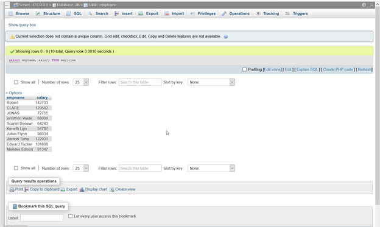
Task: Click the Create PHP code link
Action: tap(338, 69)
